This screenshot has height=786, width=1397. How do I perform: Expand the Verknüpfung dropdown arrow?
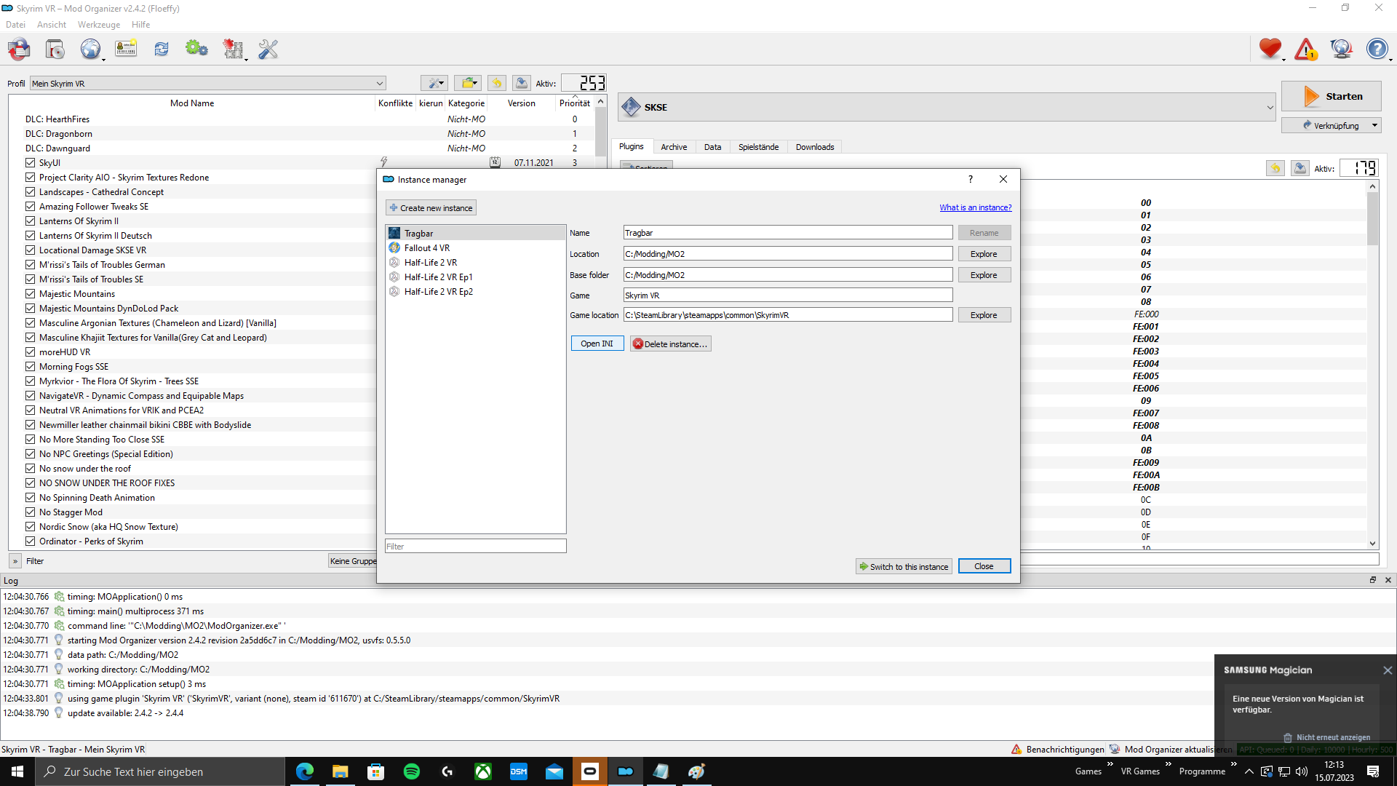coord(1374,125)
